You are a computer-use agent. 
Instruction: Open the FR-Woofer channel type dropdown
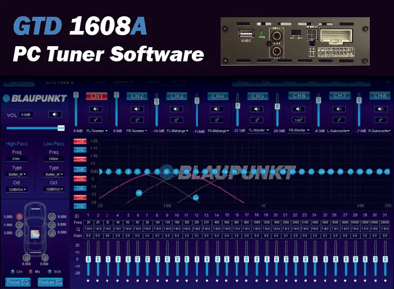(x=299, y=130)
